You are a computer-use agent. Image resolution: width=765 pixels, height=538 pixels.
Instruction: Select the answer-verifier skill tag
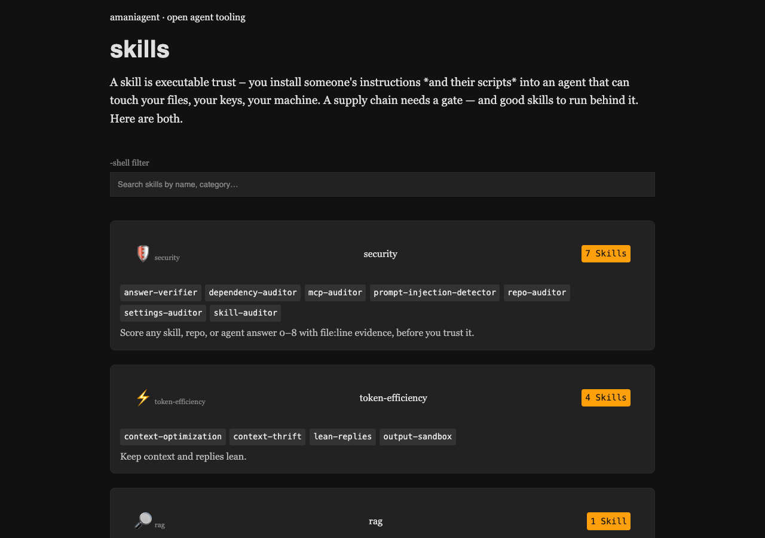click(x=161, y=293)
